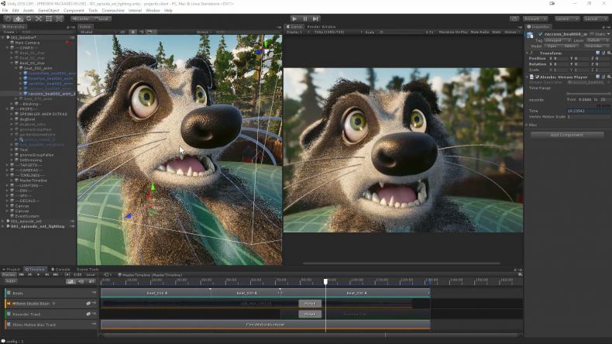The image size is (612, 344).
Task: Open Collab cloud services icon
Action: coord(514,19)
